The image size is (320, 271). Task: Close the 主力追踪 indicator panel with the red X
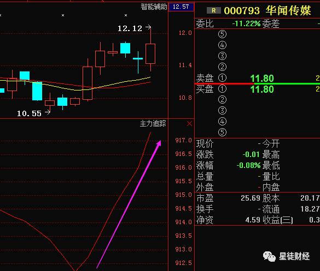[189, 123]
